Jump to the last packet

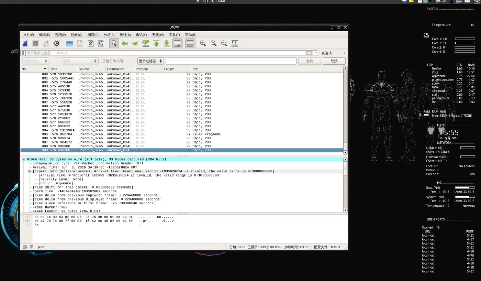167,44
